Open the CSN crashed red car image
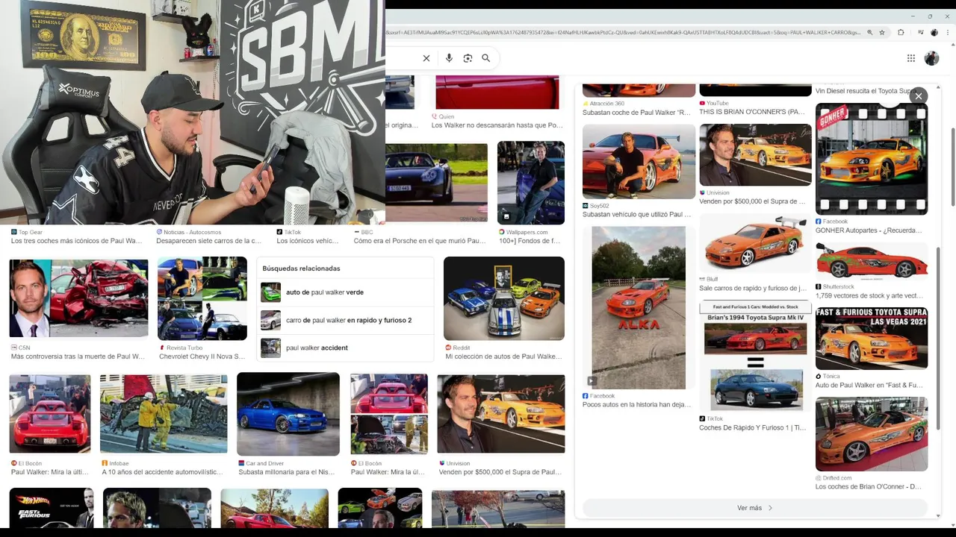 [x=78, y=298]
